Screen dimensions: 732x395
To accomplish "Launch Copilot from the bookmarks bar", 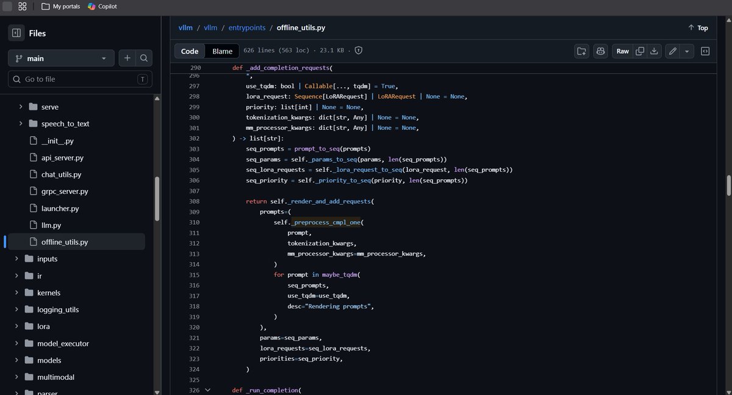I will [x=102, y=7].
